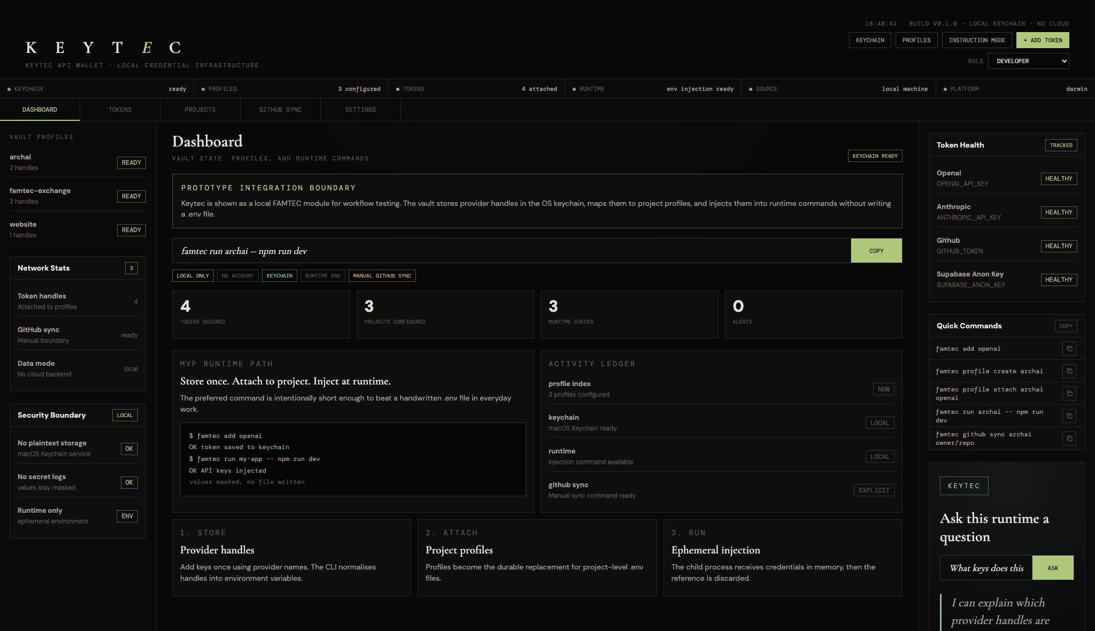The height and width of the screenshot is (631, 1095).
Task: Select the famtec-exchange vault profile
Action: 78,196
